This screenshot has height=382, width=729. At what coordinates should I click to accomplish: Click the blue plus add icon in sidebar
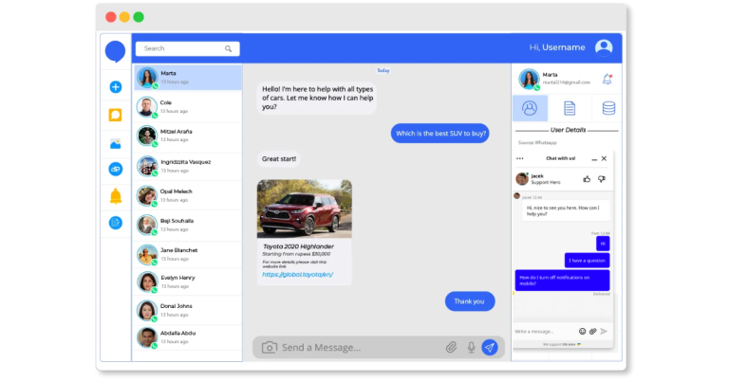pyautogui.click(x=115, y=87)
